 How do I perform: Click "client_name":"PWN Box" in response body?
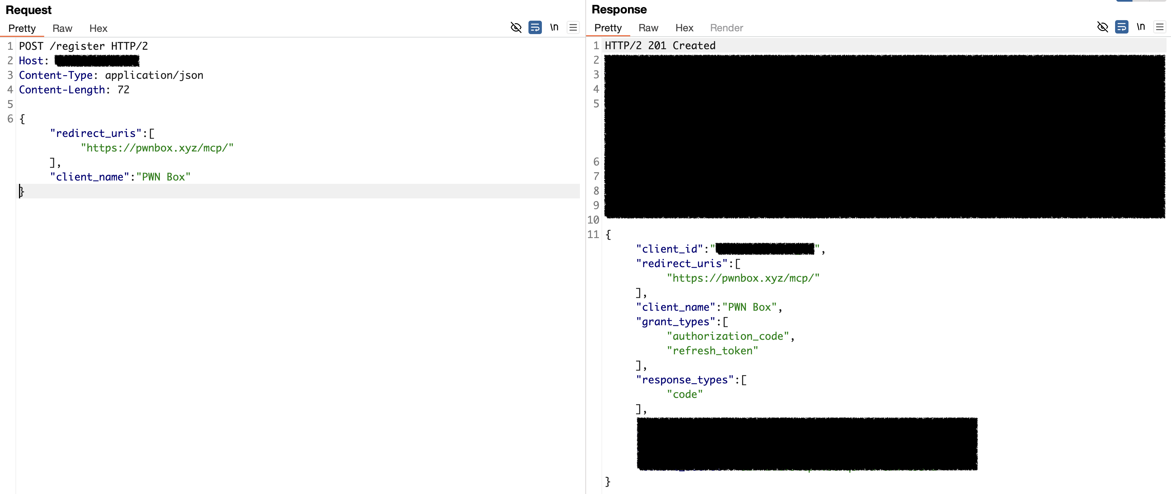[x=706, y=307]
